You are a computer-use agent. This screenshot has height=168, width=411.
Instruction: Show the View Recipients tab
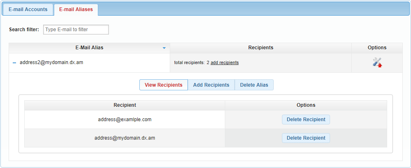click(x=164, y=85)
